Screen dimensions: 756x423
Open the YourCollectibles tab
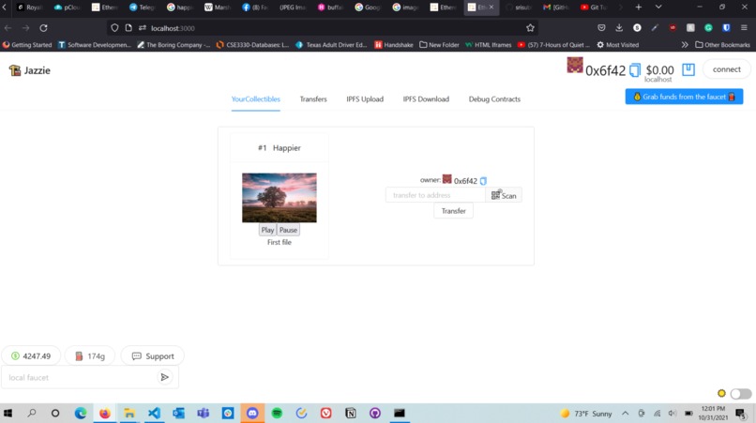[x=255, y=98]
